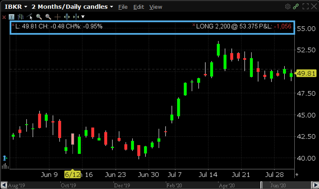Close the LONG 2,200 position label
Screen dimensions: 319x189
pos(194,25)
